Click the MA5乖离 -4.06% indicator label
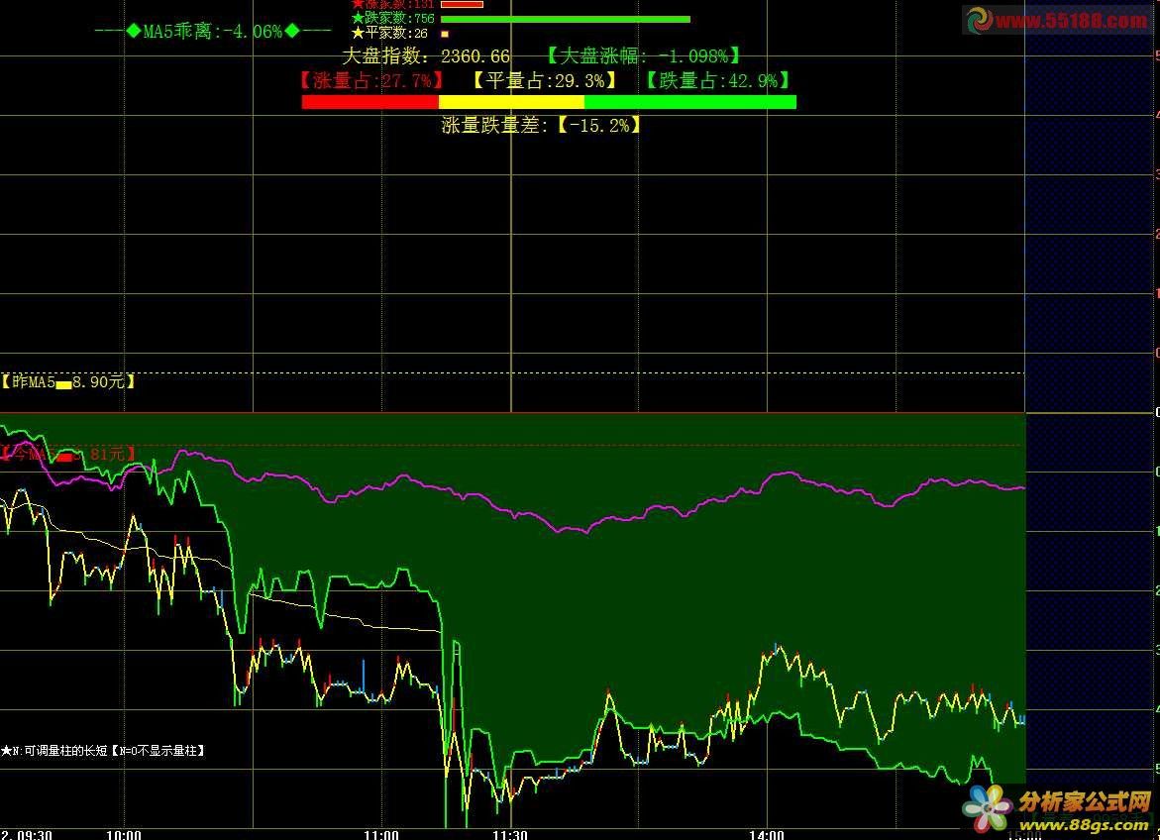Image resolution: width=1160 pixels, height=840 pixels. (213, 31)
